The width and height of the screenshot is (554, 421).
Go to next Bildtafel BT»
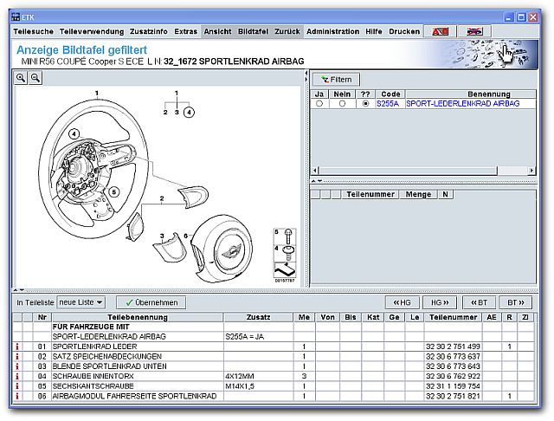(x=516, y=302)
